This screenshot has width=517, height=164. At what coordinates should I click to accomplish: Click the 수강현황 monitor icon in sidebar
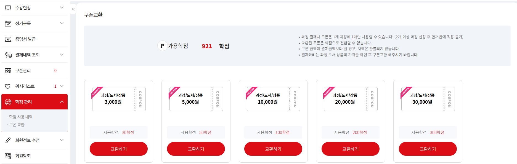point(8,8)
